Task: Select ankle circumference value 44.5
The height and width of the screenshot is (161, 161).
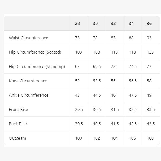Action: tap(97, 95)
